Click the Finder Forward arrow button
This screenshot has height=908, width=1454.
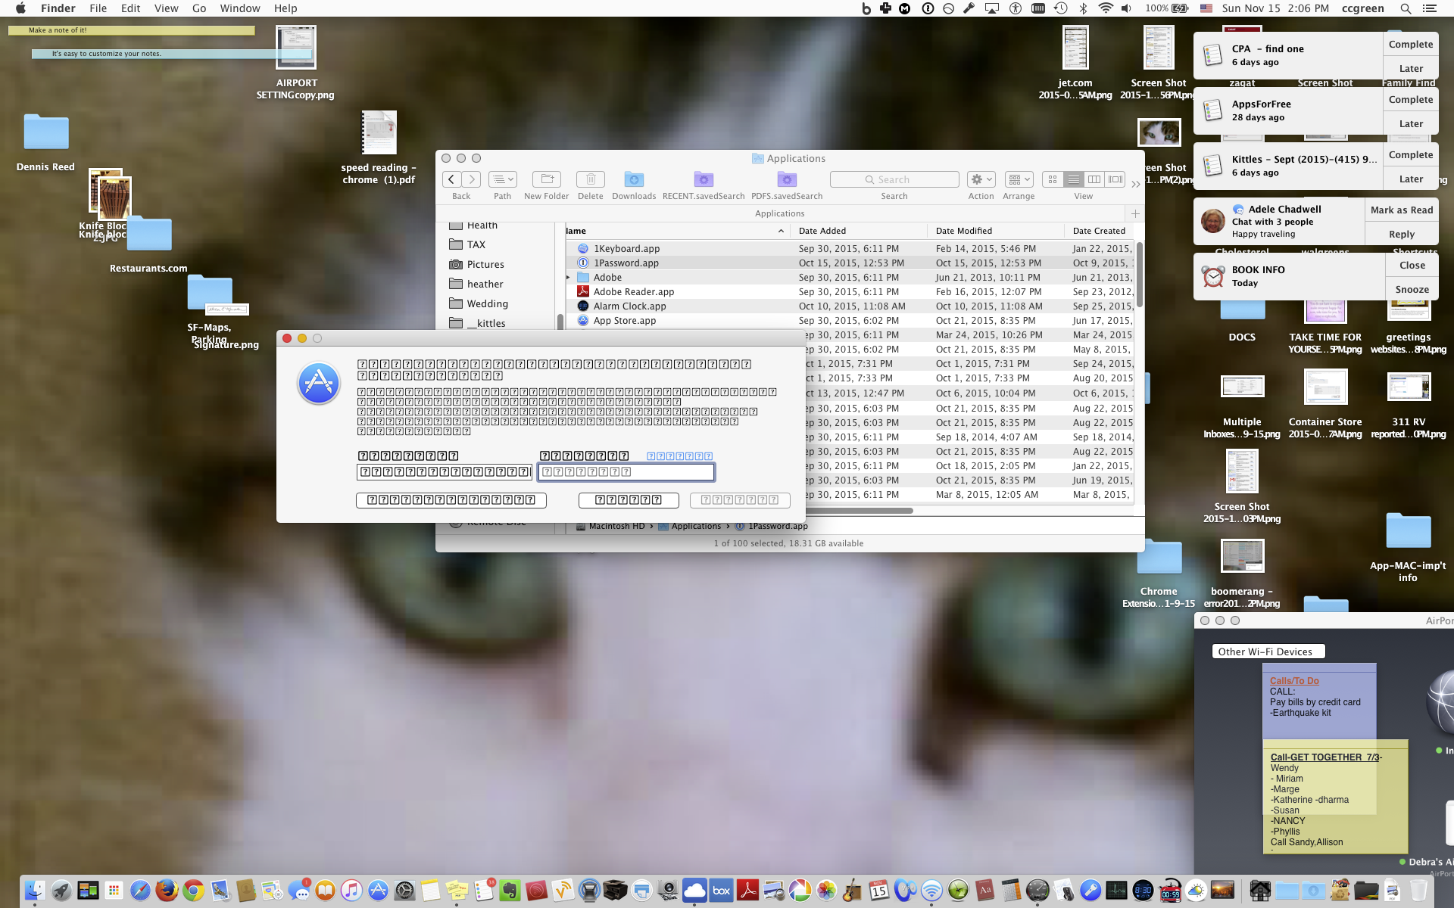pos(471,179)
